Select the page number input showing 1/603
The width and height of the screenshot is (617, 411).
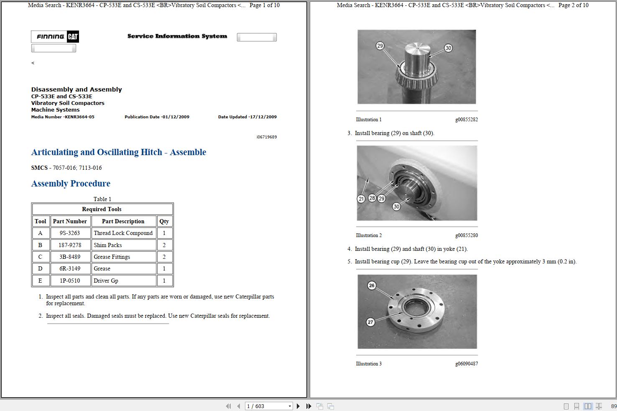tap(263, 406)
